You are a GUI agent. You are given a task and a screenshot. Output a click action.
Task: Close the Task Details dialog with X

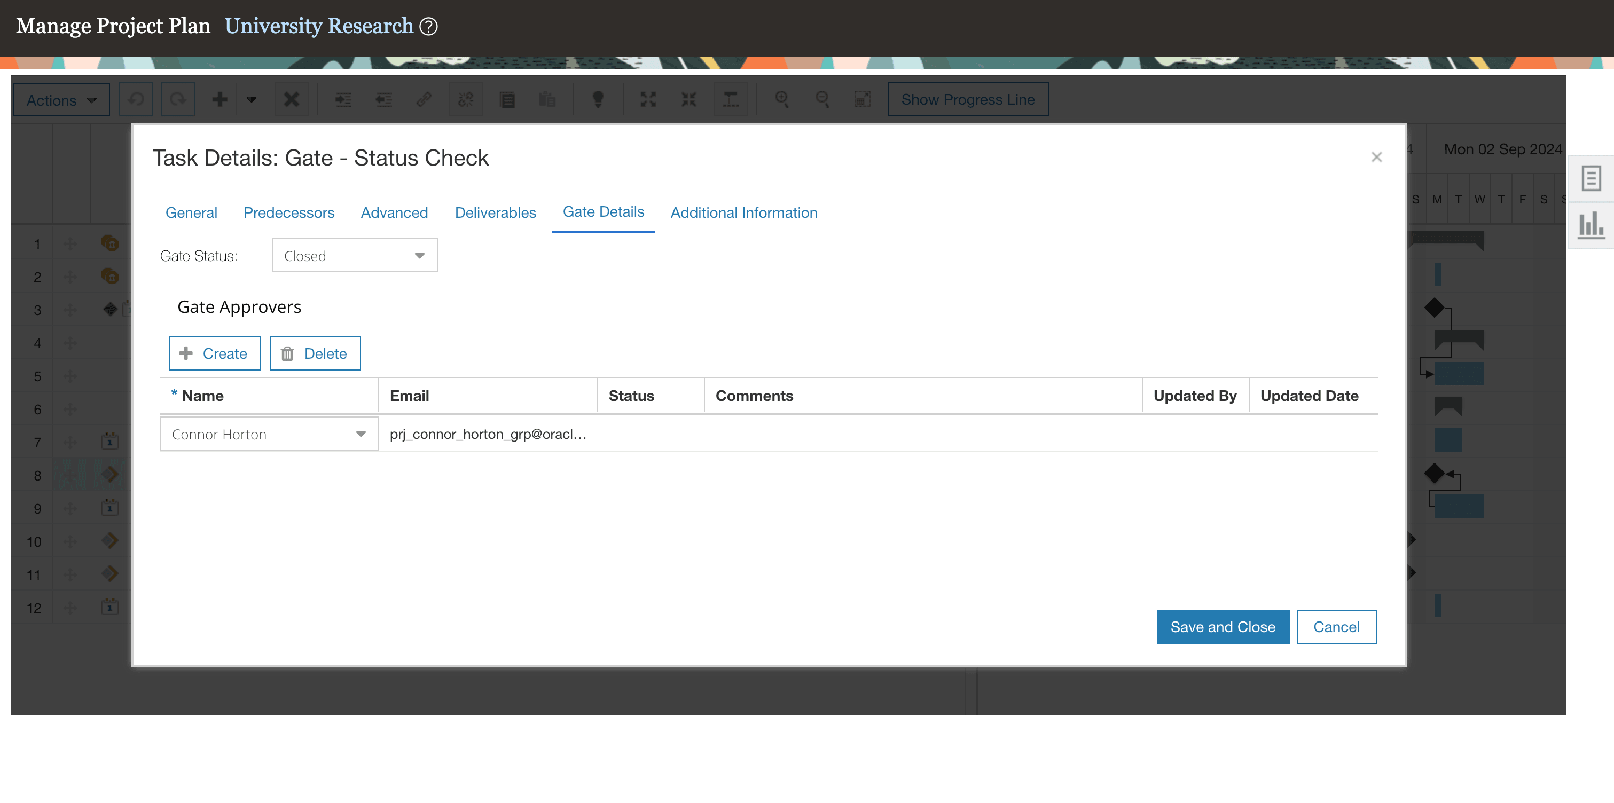click(x=1376, y=157)
